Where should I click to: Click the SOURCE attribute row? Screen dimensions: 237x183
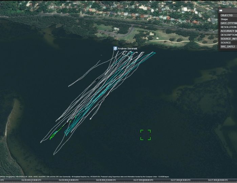coord(228,43)
